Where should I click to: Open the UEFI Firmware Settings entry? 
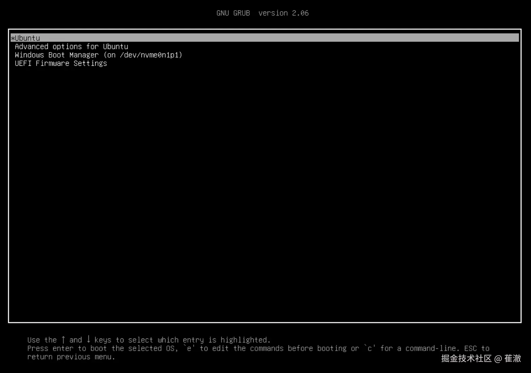61,63
